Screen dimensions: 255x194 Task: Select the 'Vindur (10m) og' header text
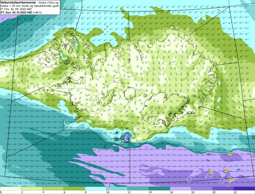pos(49,3)
